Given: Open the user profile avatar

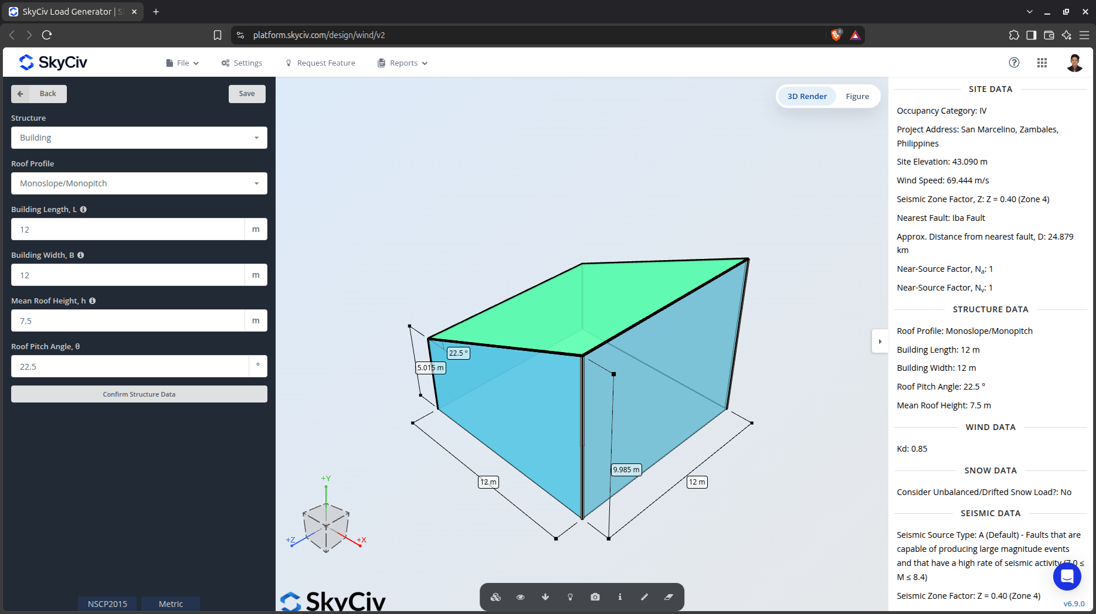Looking at the screenshot, I should [x=1074, y=63].
